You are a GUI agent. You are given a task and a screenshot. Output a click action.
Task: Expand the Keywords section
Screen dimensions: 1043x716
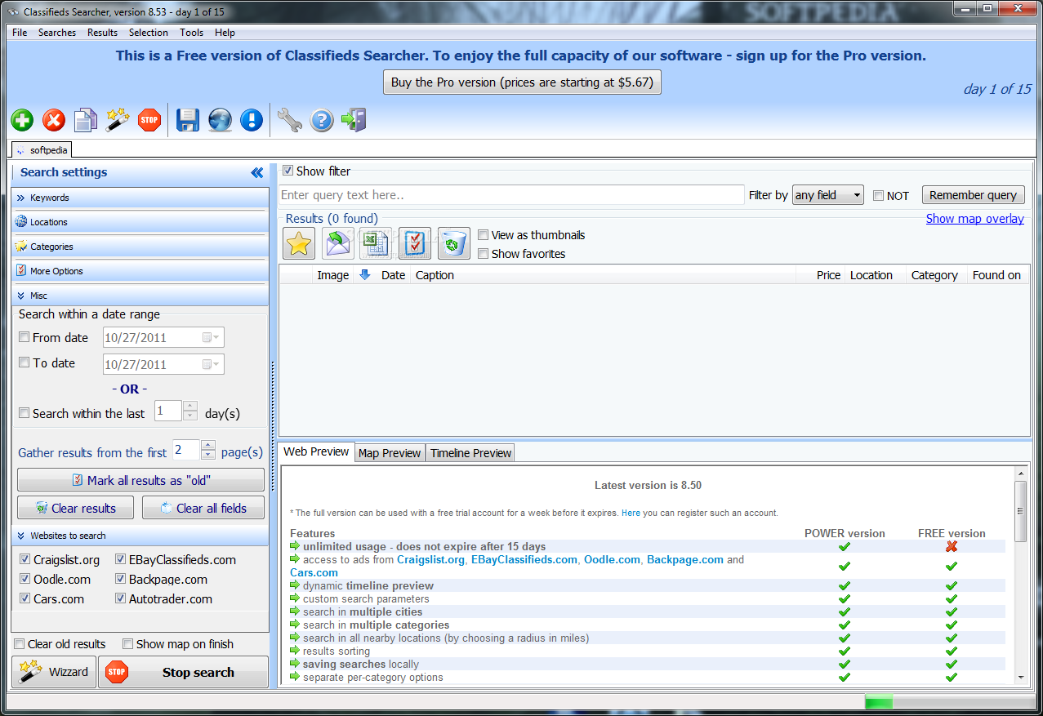tap(140, 198)
